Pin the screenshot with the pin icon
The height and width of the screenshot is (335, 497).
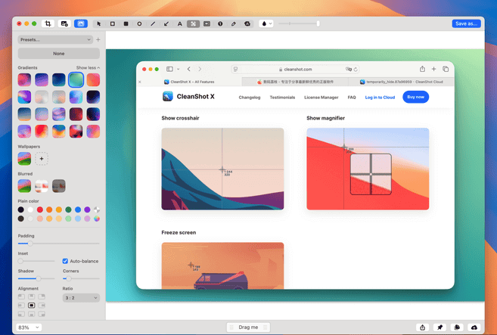point(440,327)
